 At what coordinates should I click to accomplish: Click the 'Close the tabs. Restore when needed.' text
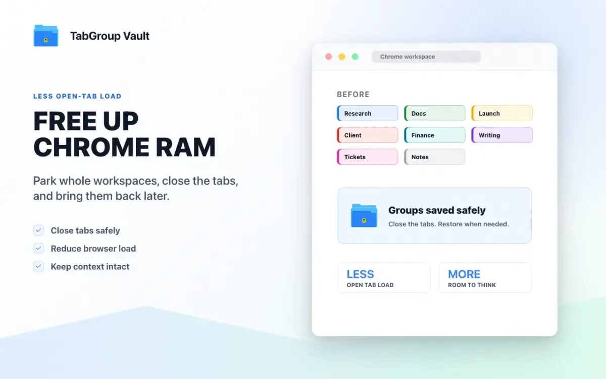click(x=448, y=224)
